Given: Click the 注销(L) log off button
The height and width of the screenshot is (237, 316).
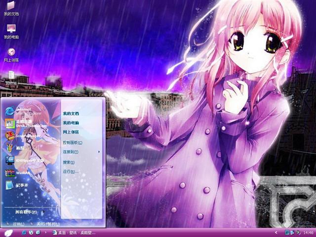Looking at the screenshot, I should point(16,224).
